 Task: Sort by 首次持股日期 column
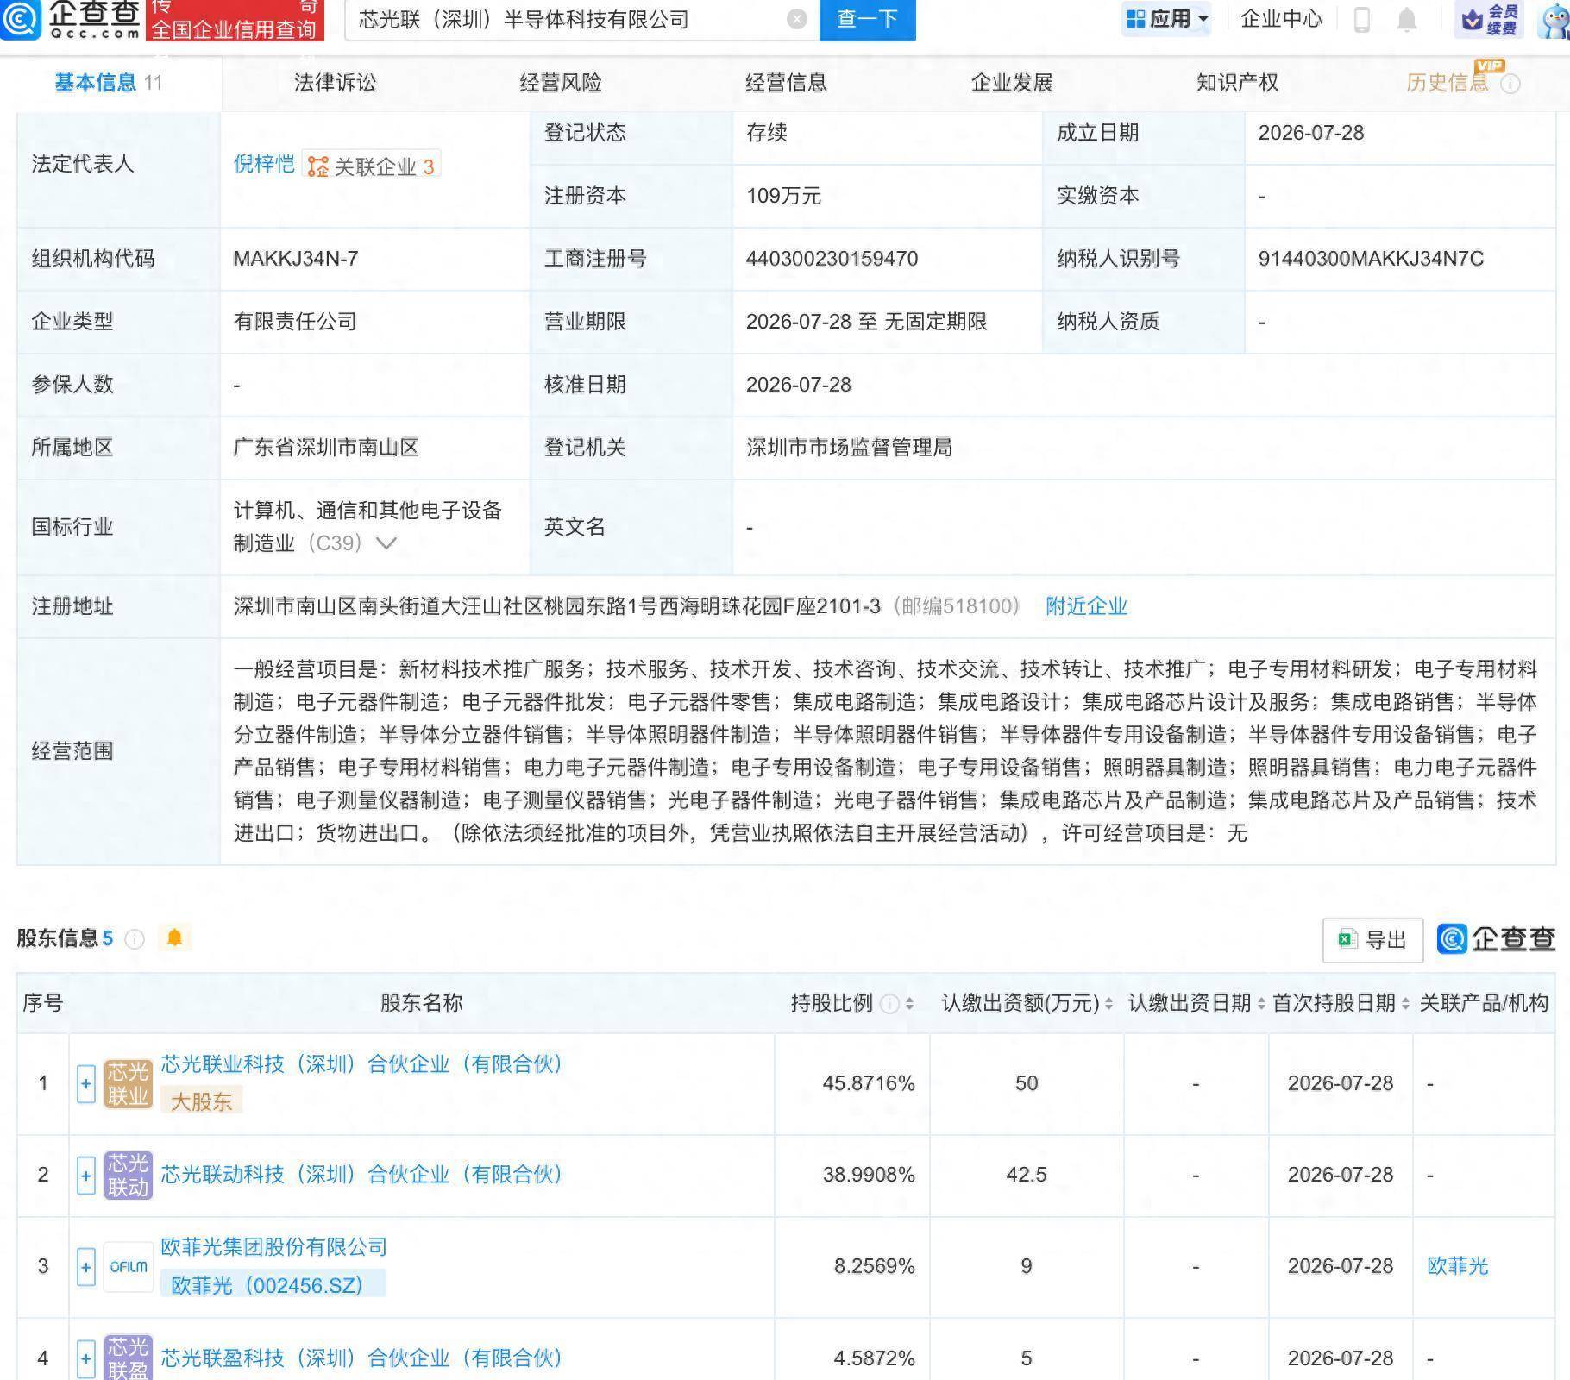pyautogui.click(x=1404, y=1004)
